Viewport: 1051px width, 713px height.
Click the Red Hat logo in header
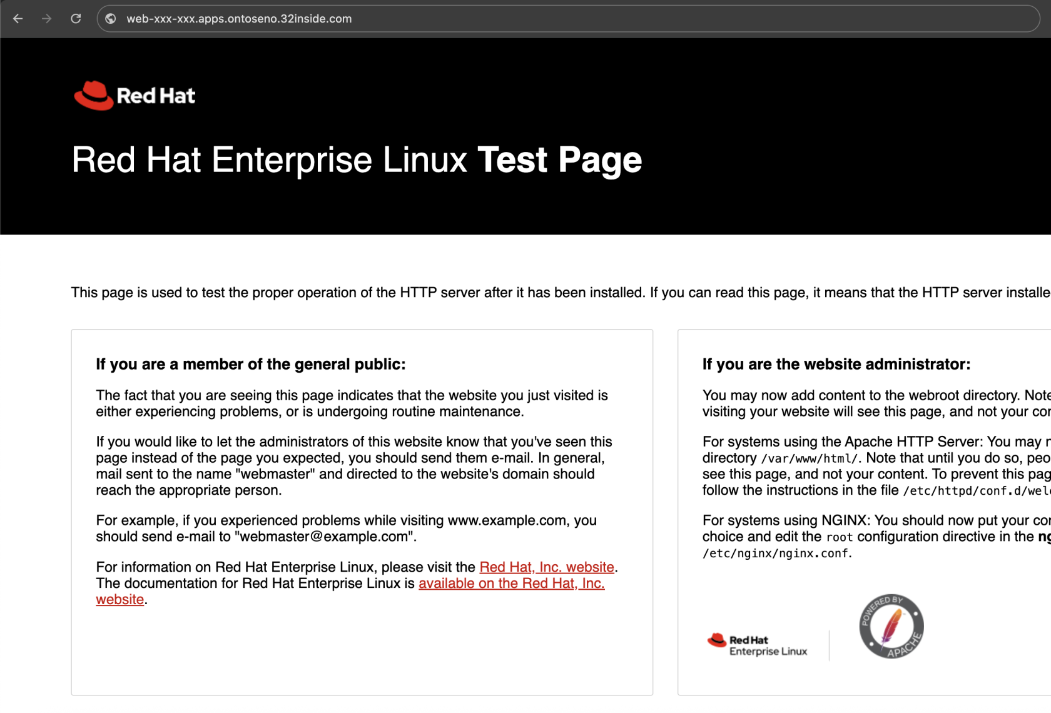point(135,96)
